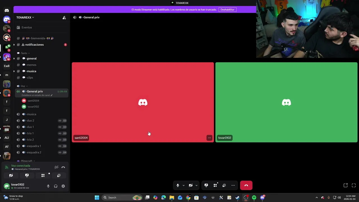Join the trio 1 voice channel
Viewport: 359px width, 202px height.
[x=42, y=133]
